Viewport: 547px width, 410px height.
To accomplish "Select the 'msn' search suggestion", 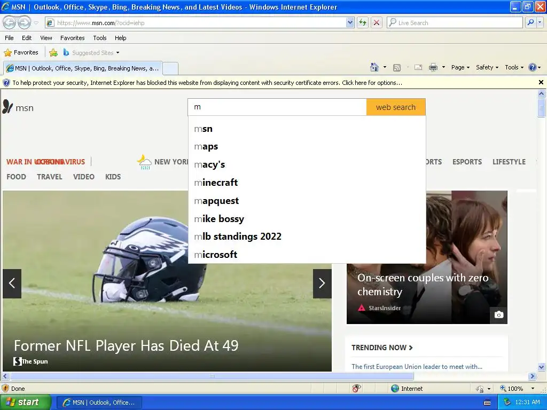I will tap(307, 129).
